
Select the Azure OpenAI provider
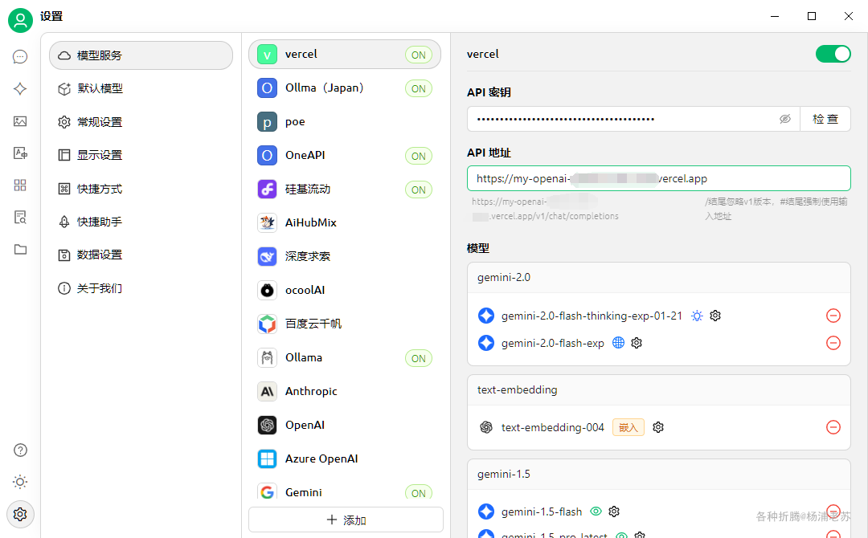point(345,459)
